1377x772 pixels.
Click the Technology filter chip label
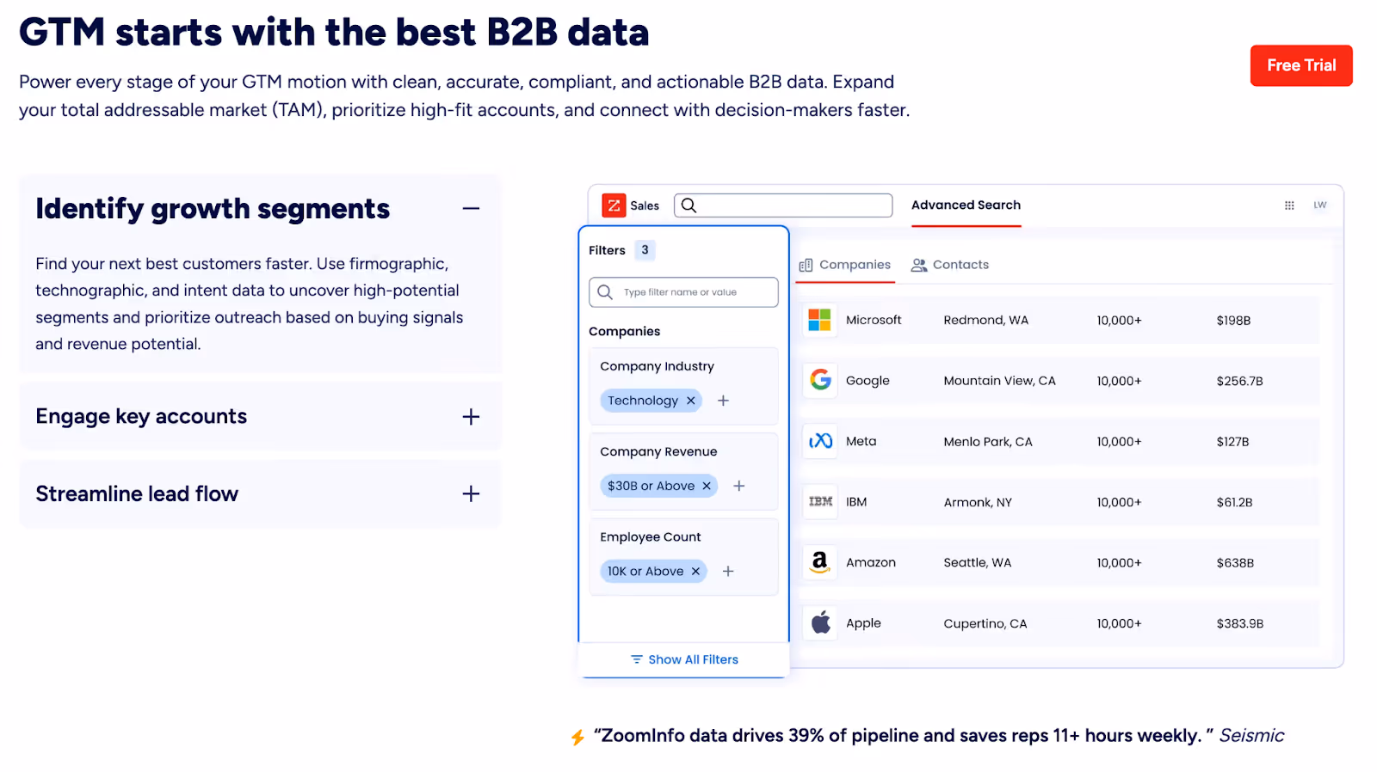643,401
